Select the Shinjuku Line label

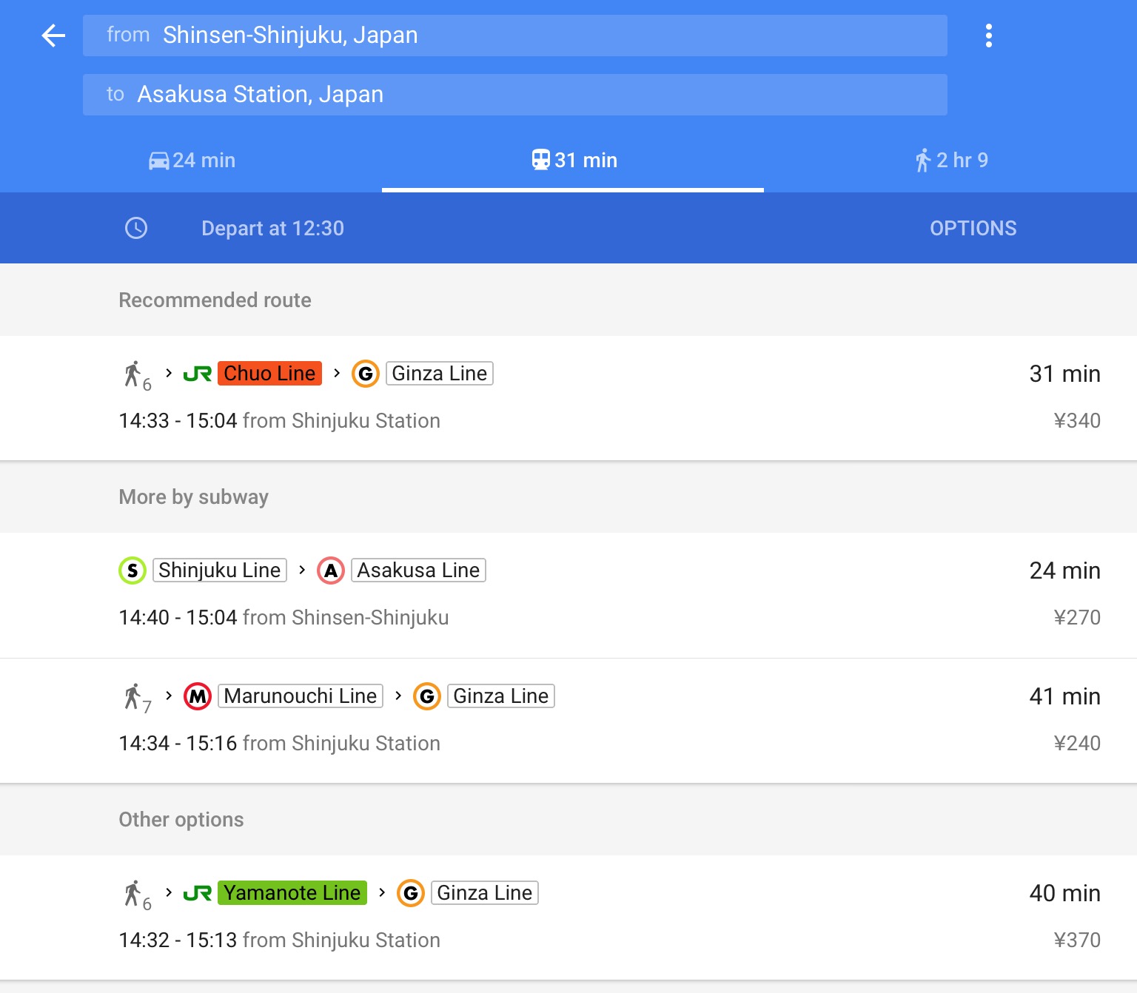pyautogui.click(x=220, y=570)
